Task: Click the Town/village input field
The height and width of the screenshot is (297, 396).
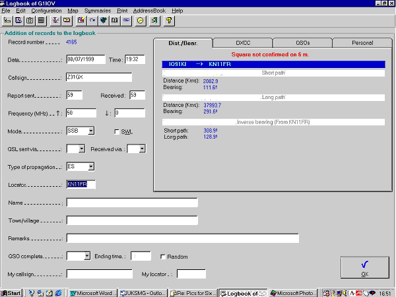Action: [x=132, y=220]
